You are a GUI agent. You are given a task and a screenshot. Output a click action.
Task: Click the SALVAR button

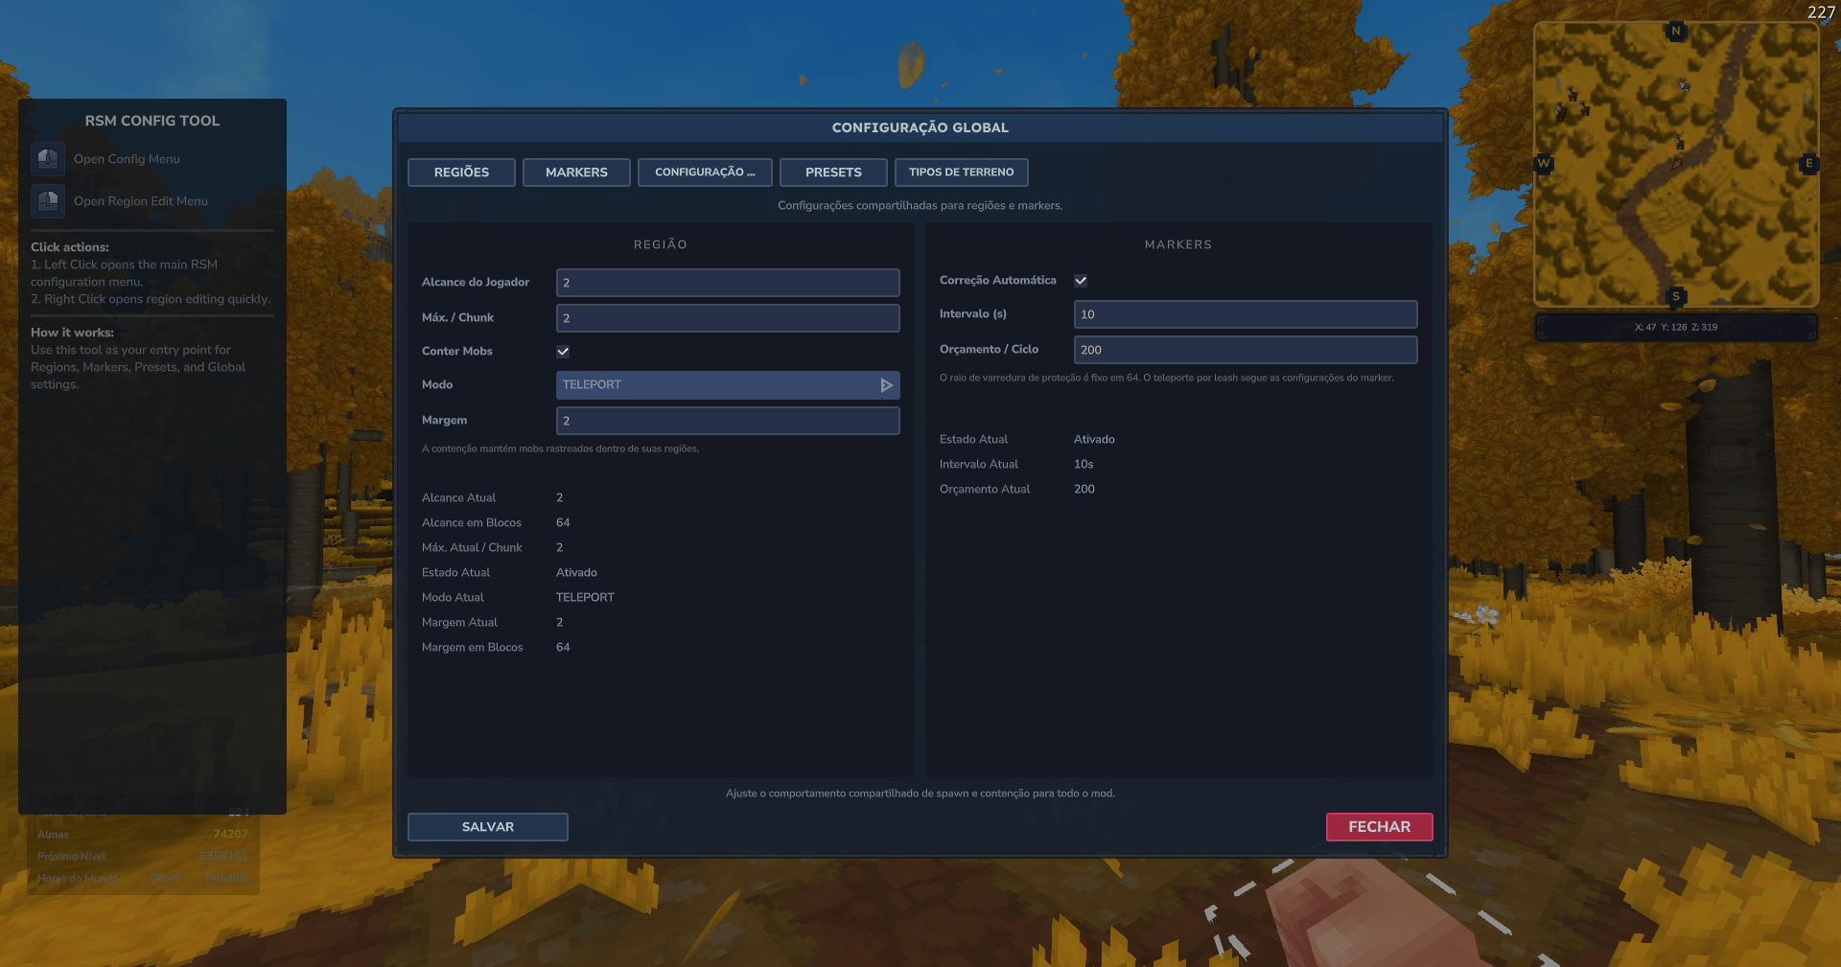(x=488, y=827)
